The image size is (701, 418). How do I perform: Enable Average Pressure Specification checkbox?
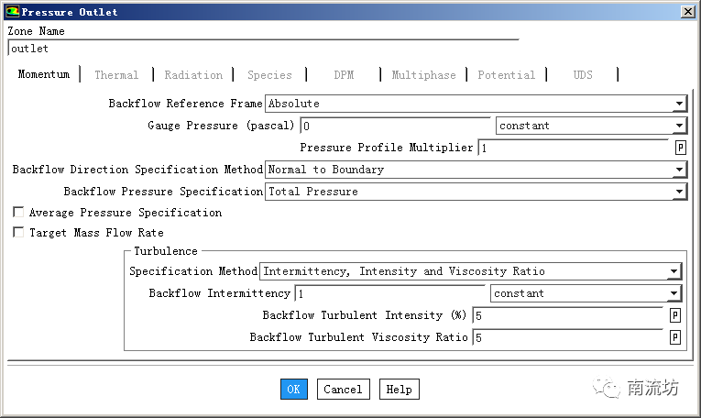tap(18, 213)
